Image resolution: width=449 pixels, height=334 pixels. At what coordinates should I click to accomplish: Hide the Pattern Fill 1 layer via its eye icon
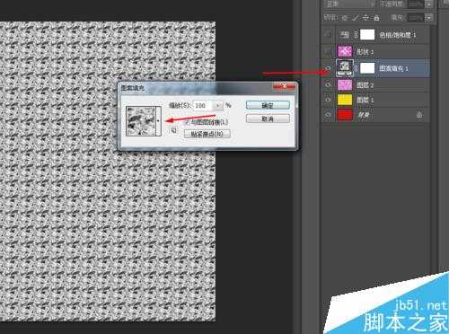[x=328, y=68]
